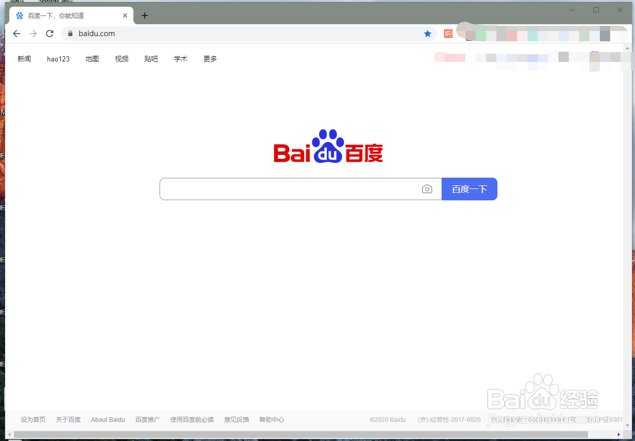This screenshot has width=635, height=441.
Task: Click the (京)-经营性-2017-0020 license text
Action: click(x=449, y=420)
